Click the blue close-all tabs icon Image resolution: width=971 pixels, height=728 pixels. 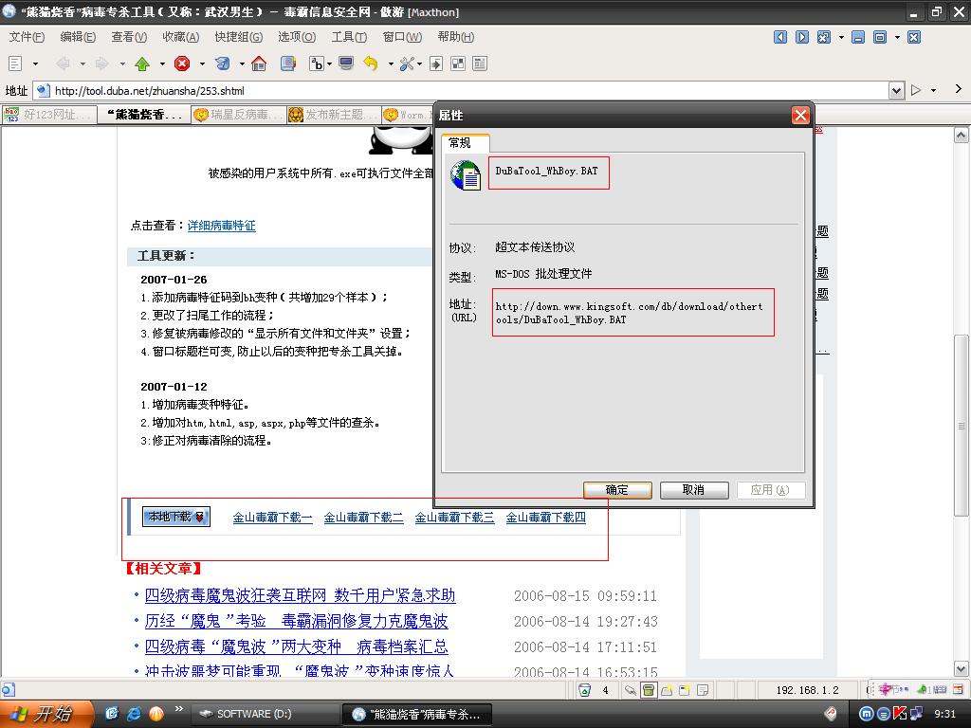[824, 37]
